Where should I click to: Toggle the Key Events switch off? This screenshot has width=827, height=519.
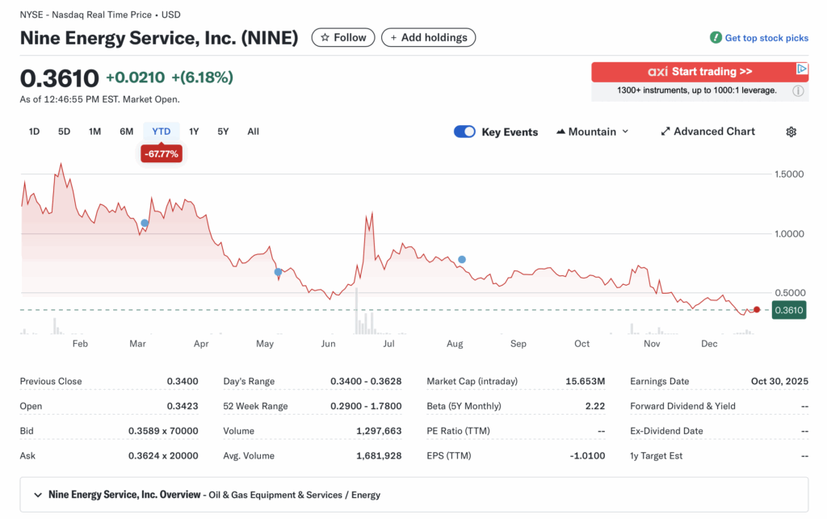coord(464,132)
